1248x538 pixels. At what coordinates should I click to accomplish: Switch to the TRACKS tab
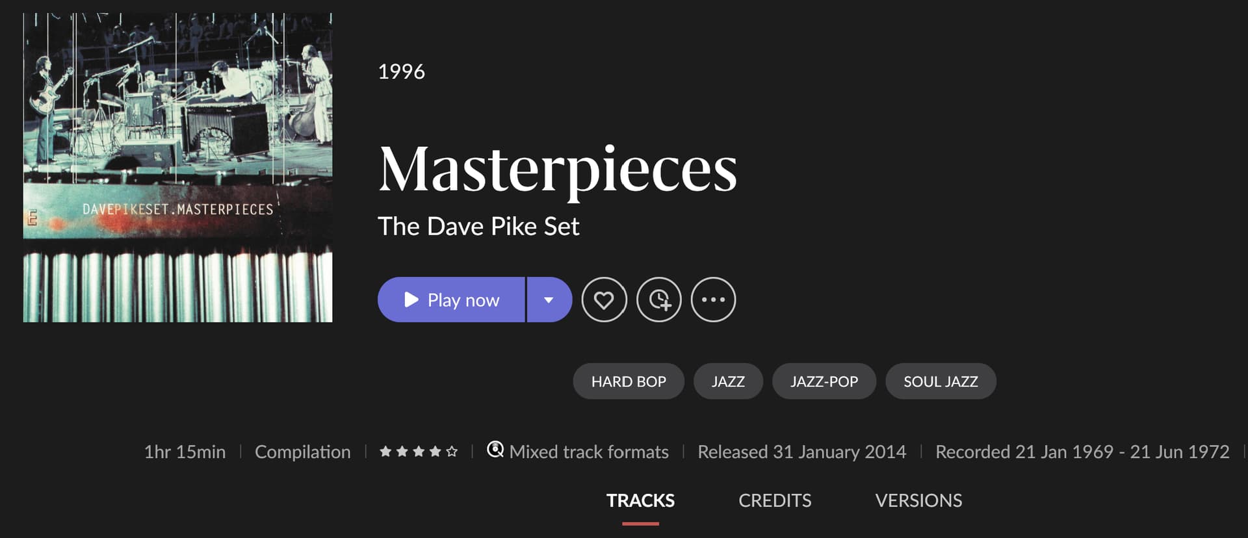tap(640, 500)
